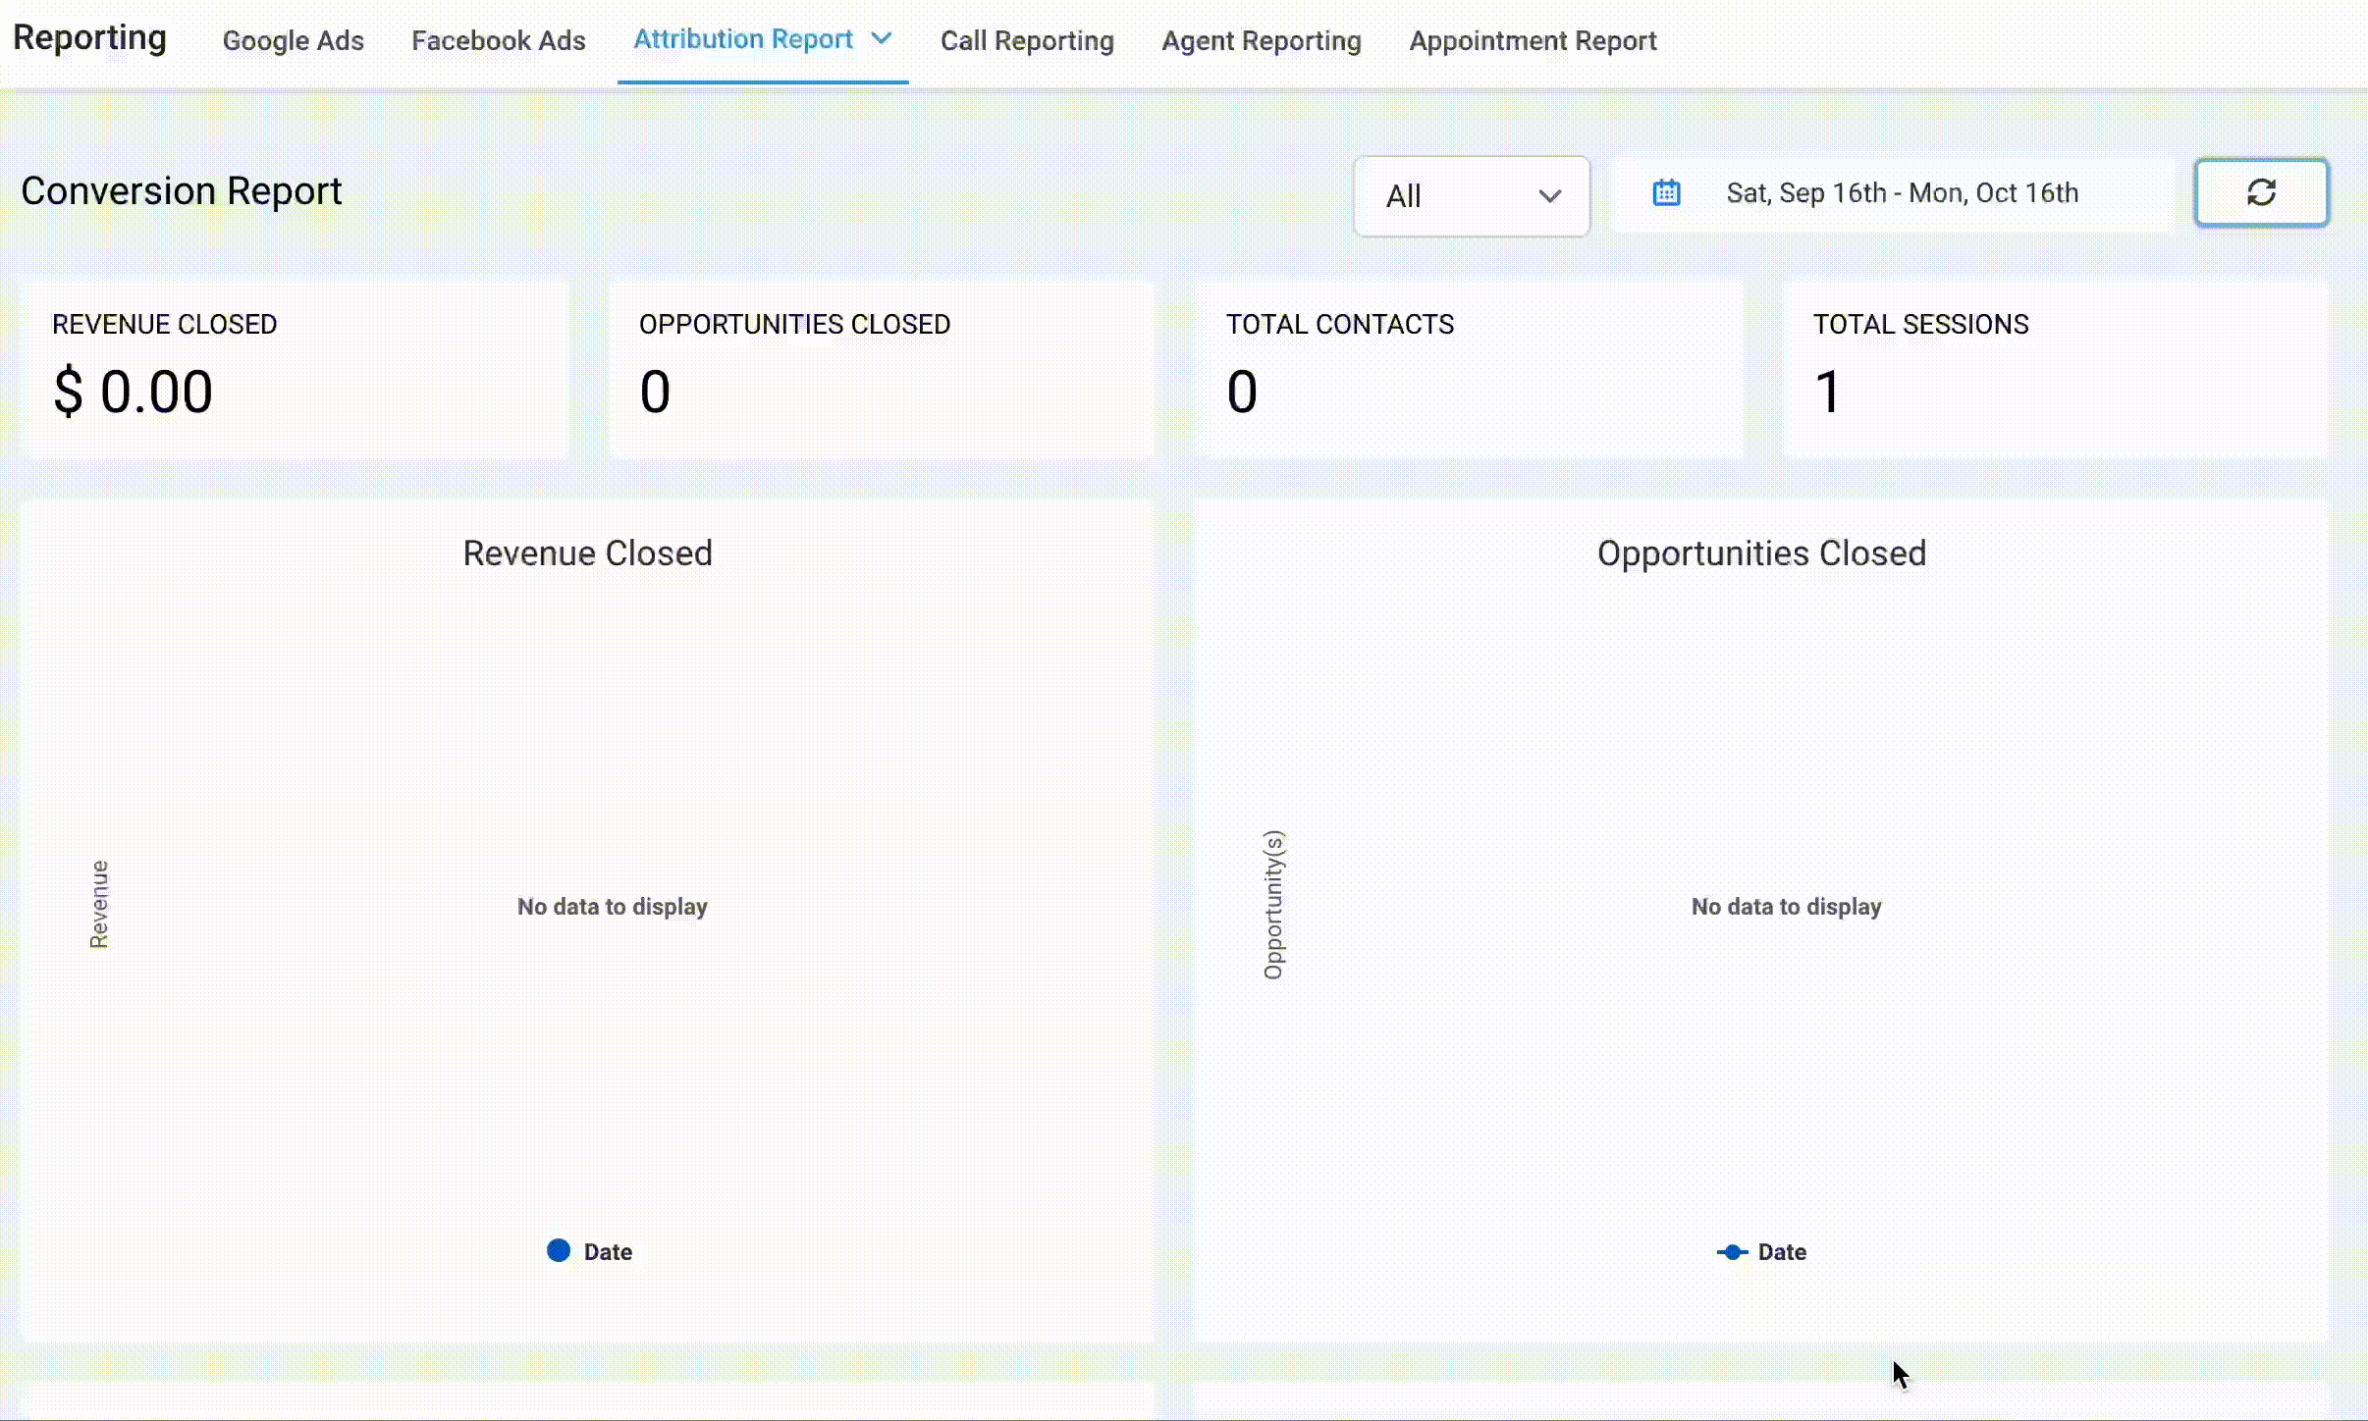2368x1421 pixels.
Task: Click the Total Sessions stat card
Action: coord(2055,370)
